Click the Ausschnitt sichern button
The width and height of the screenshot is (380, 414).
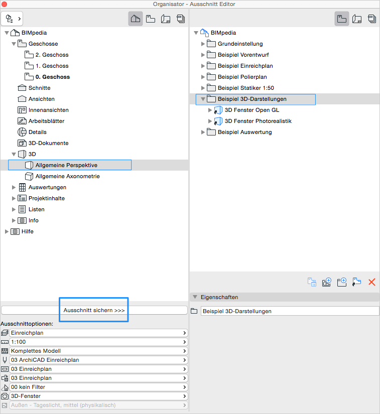94,311
